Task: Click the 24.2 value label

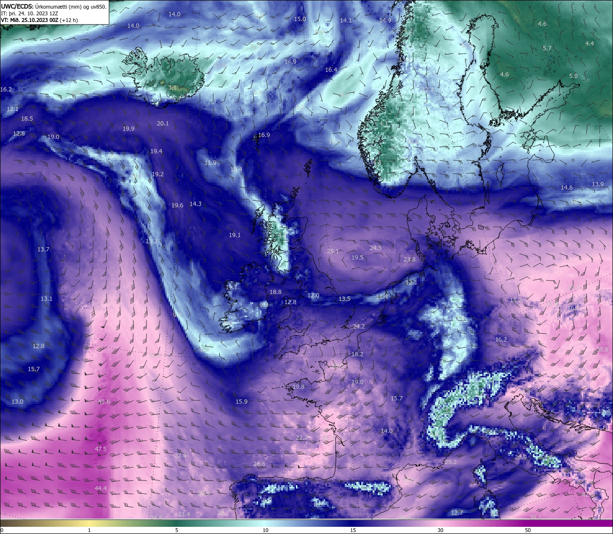Action: point(359,327)
